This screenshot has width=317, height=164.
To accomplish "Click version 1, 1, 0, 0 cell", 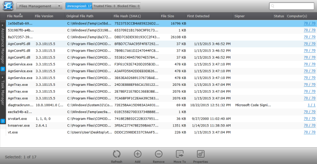I will point(43,119).
